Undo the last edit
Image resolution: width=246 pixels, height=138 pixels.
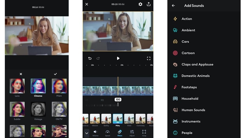click(x=90, y=58)
